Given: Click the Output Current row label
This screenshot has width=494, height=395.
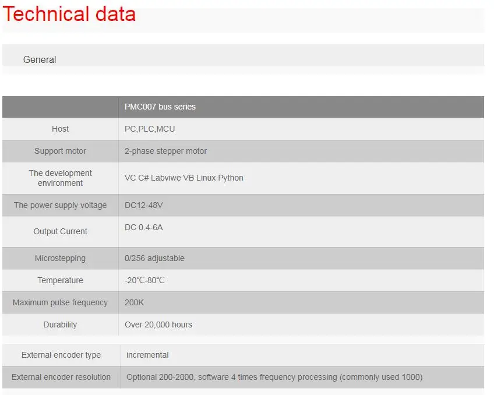Looking at the screenshot, I should tap(60, 231).
